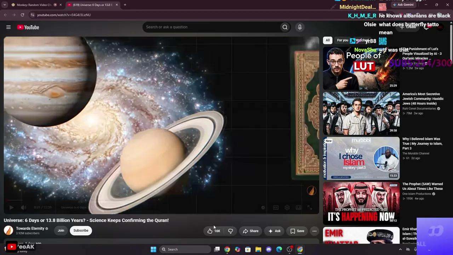Open more actions three-dot menu below video

coord(314,231)
